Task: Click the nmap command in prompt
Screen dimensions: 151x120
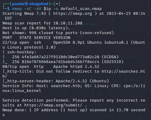Action: click(17, 9)
